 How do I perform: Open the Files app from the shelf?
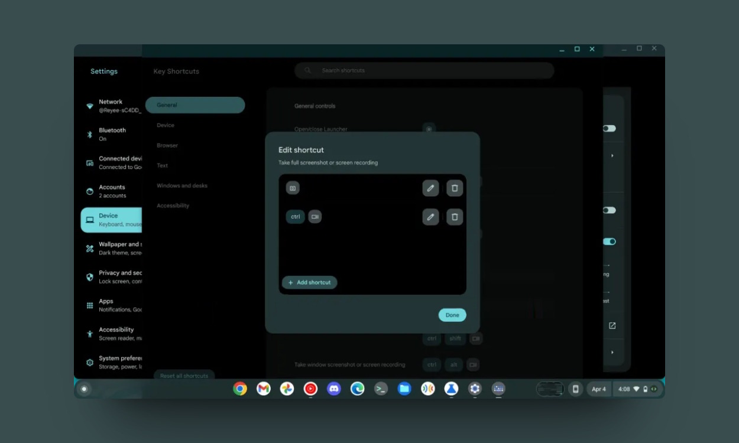404,389
